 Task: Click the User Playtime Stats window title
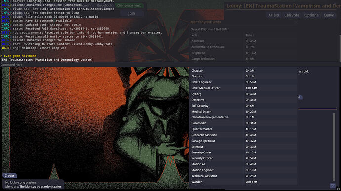click(205, 22)
